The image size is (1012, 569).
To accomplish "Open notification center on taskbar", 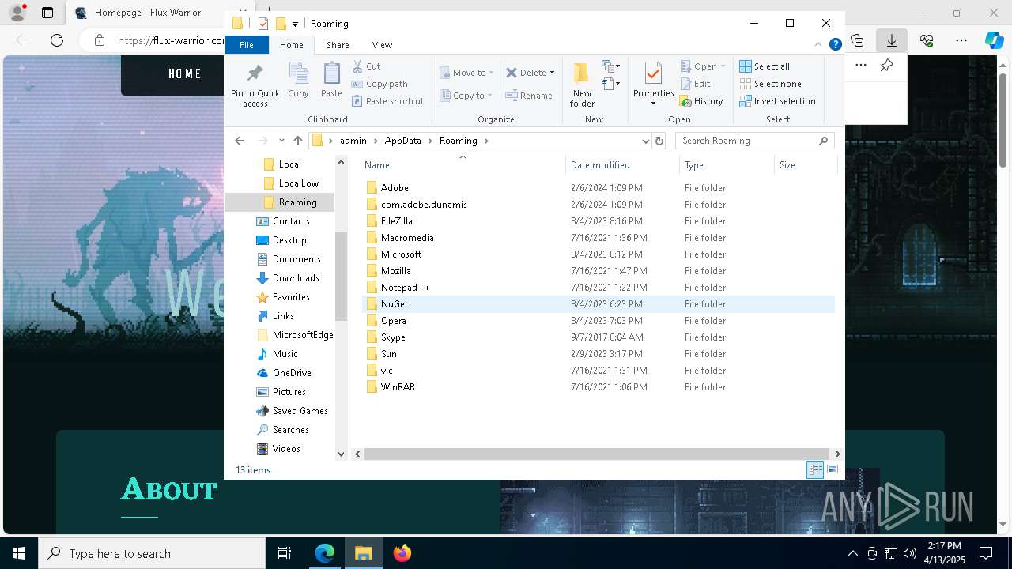I will coord(987,553).
